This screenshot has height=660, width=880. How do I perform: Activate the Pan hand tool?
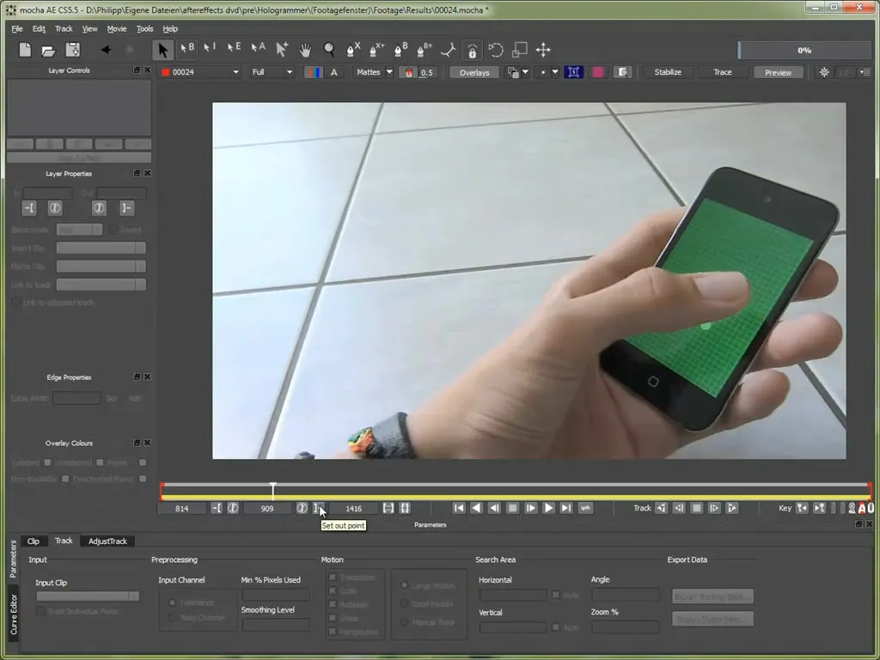(305, 50)
